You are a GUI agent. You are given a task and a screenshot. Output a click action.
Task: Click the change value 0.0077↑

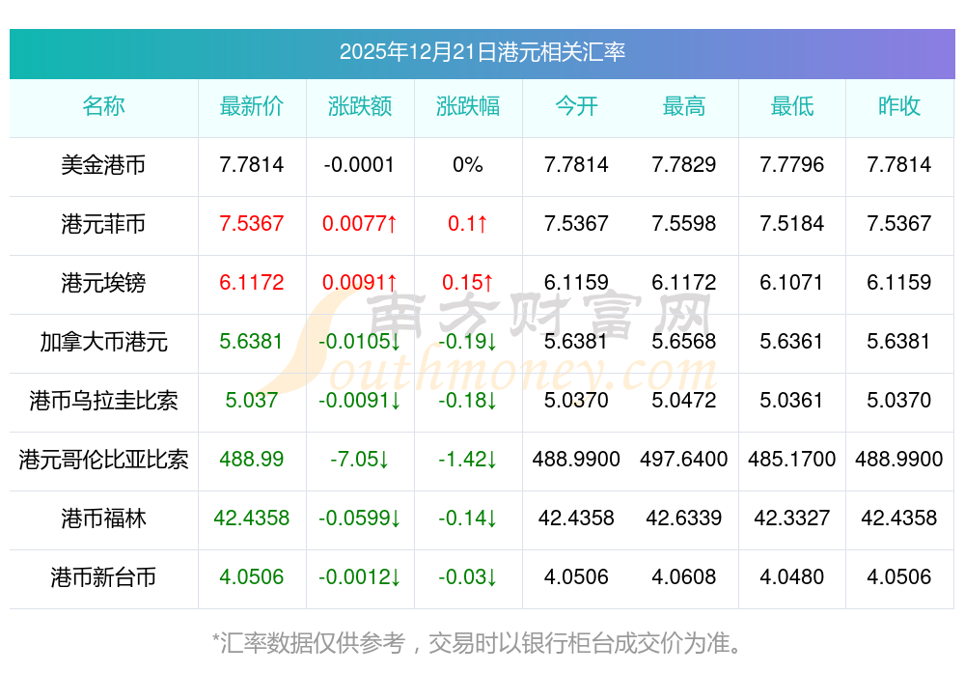(360, 223)
